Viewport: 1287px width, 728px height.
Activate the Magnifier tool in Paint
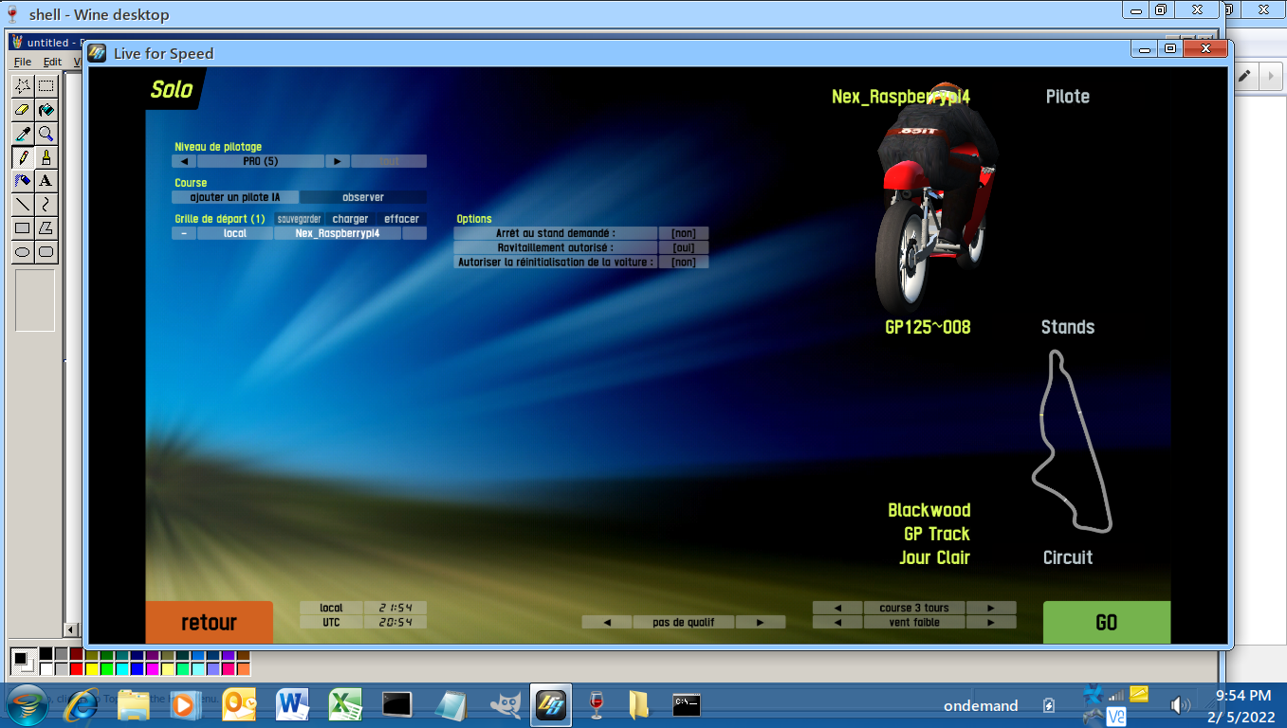click(x=46, y=133)
